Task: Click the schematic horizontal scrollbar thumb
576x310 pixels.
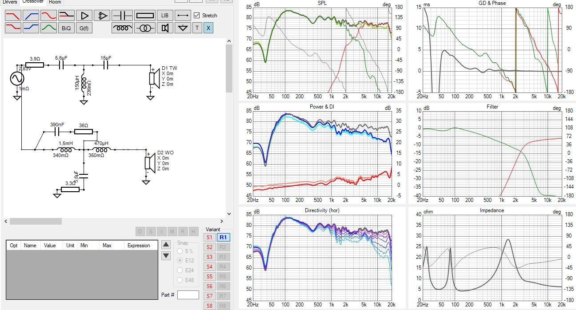Action: pyautogui.click(x=36, y=221)
